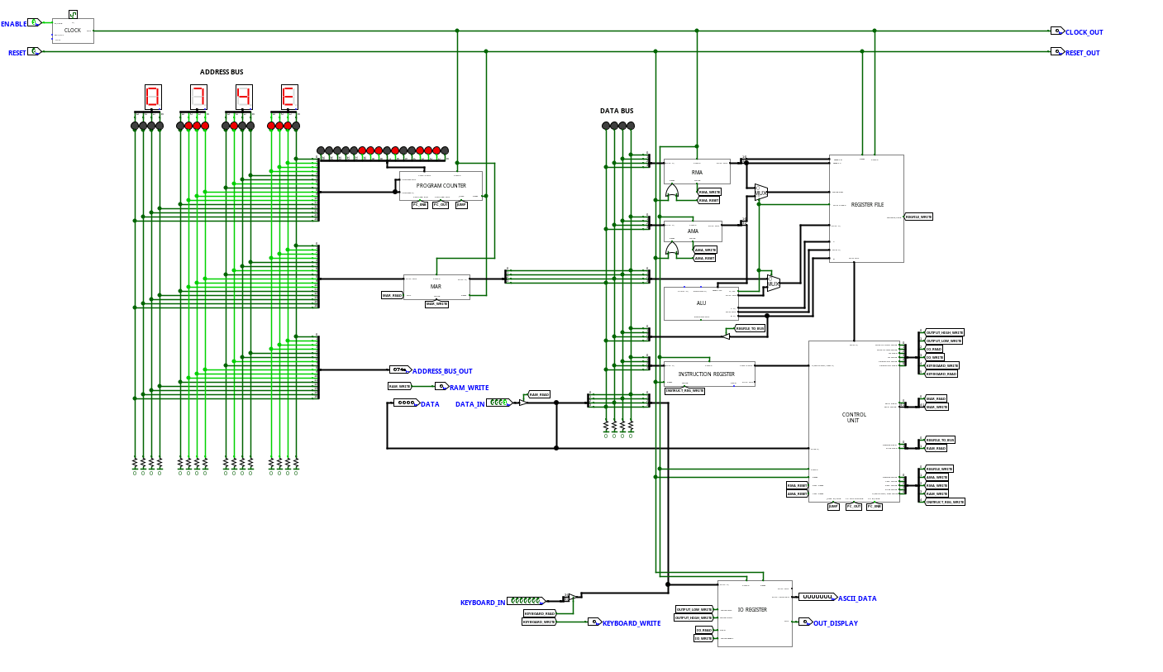Select JUMP tunnel under Program Counter
This screenshot has width=1163, height=672.
[x=461, y=204]
